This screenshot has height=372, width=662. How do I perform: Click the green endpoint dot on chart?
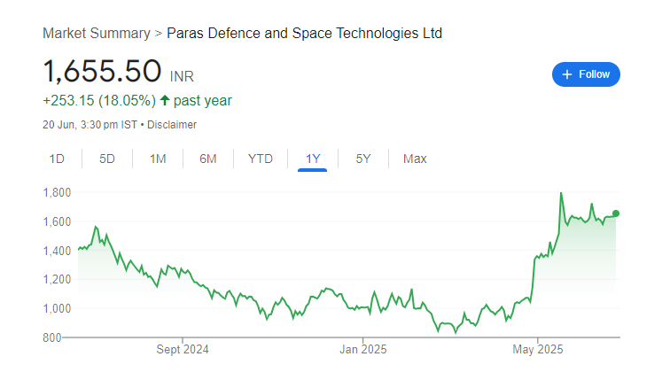pyautogui.click(x=616, y=213)
